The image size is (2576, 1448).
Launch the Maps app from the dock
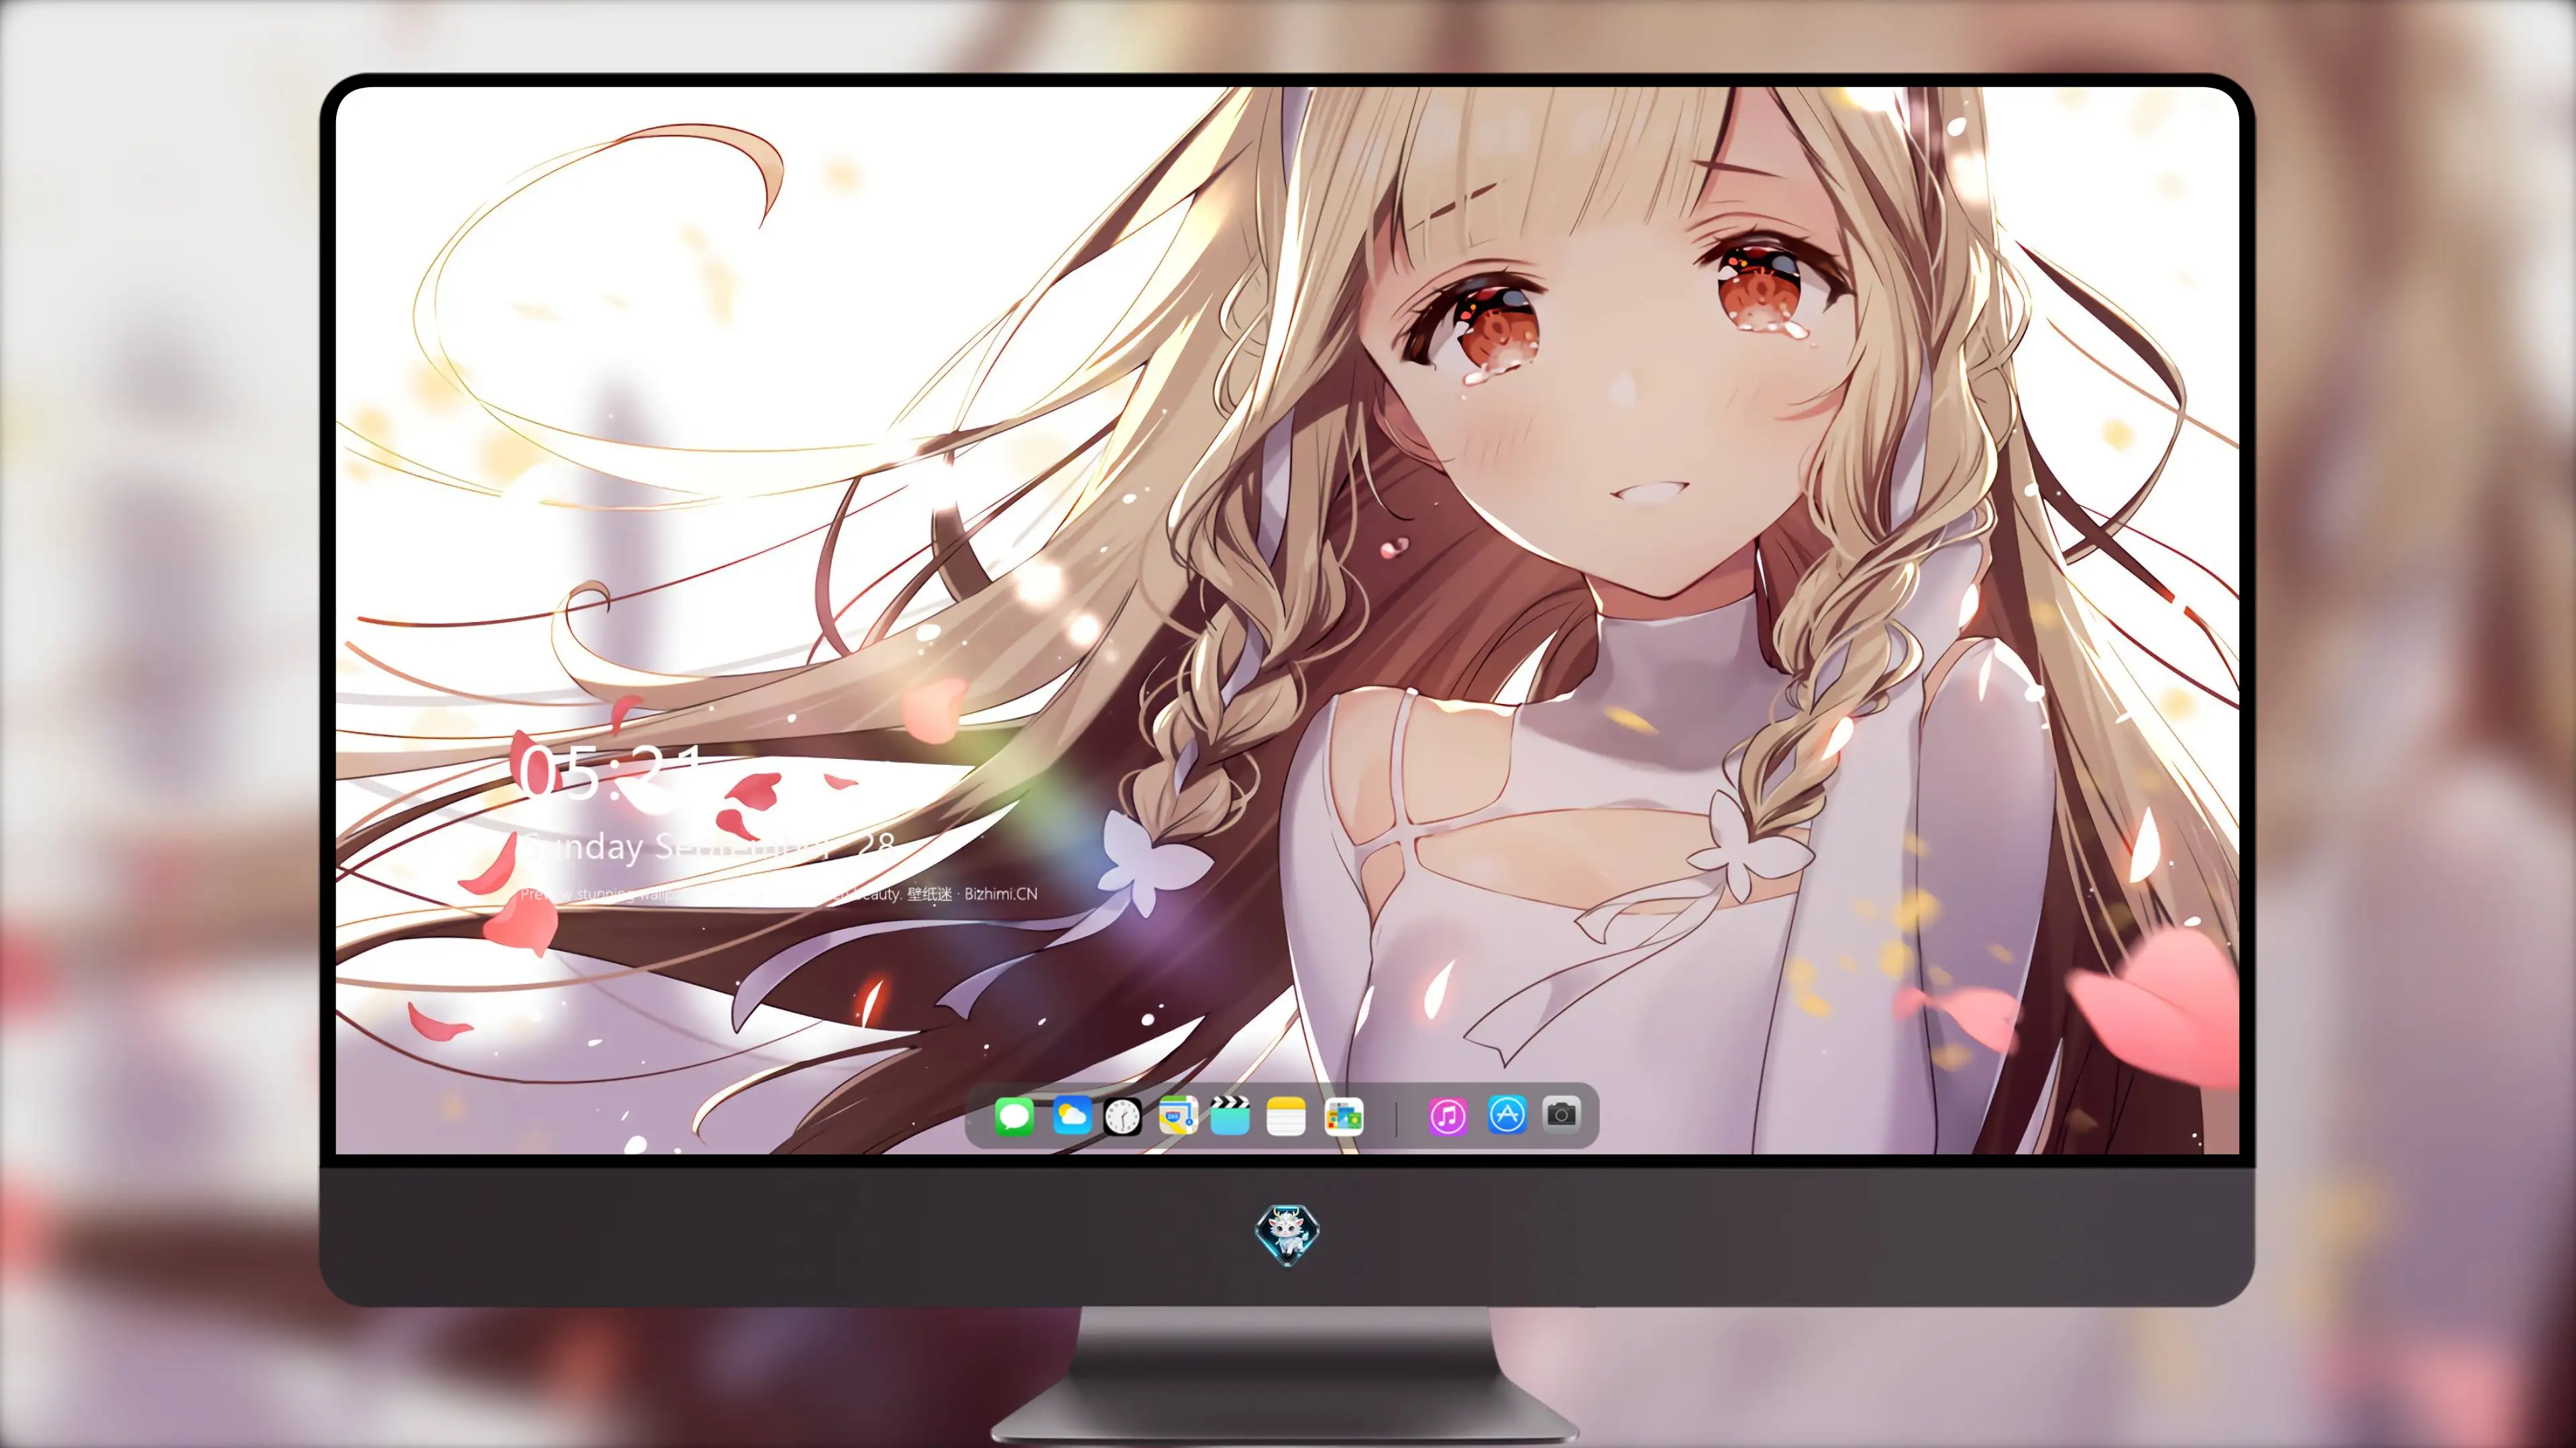[x=1178, y=1115]
